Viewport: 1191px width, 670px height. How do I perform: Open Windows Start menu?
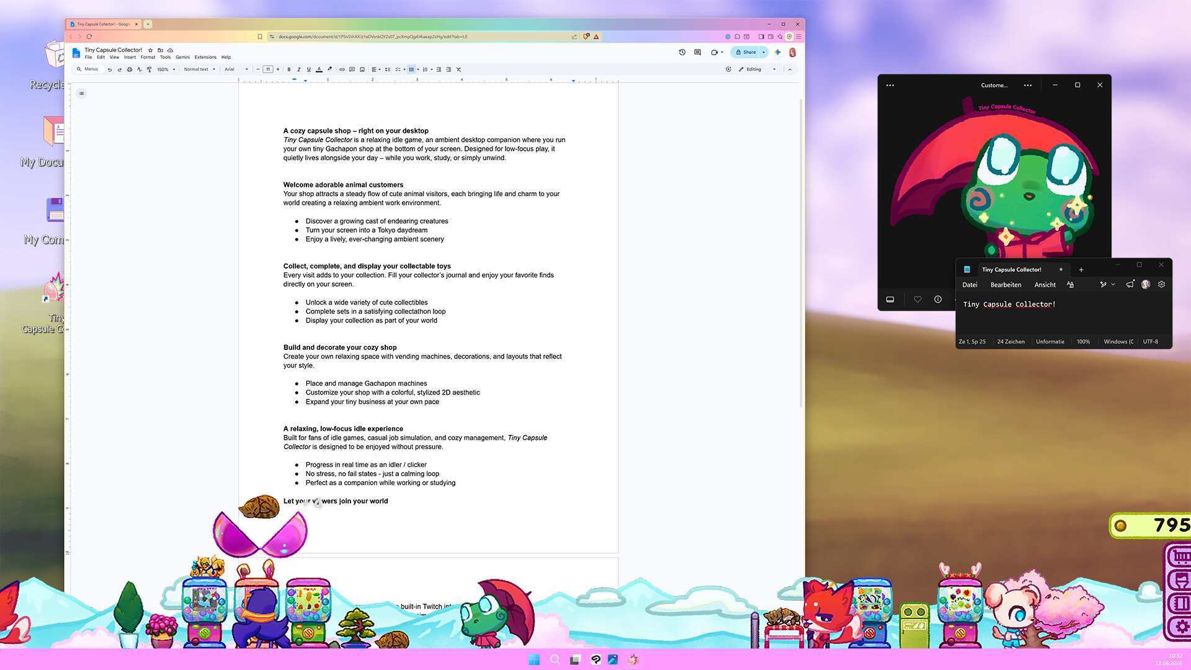[x=534, y=660]
